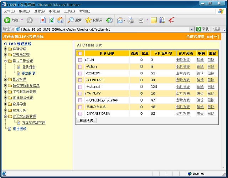Click the folder icon of 影片管理
The image size is (228, 178).
coord(10,79)
